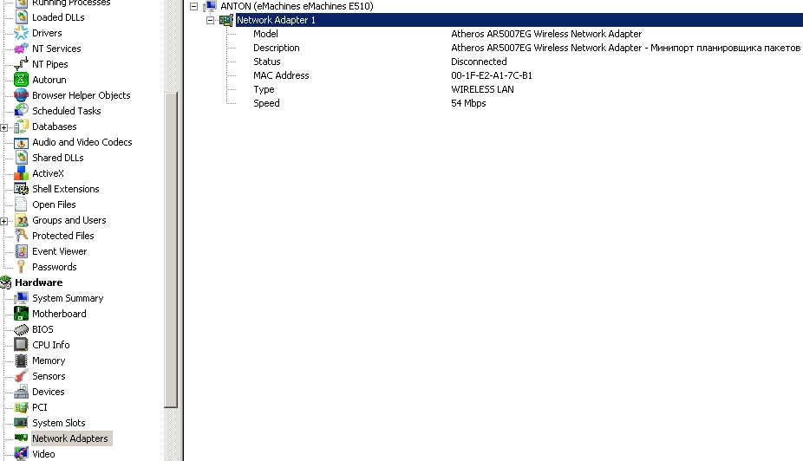Select Browser Helper Objects entry

pyautogui.click(x=81, y=95)
